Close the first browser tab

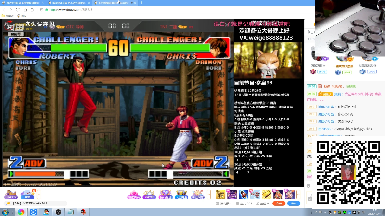click(42, 3)
